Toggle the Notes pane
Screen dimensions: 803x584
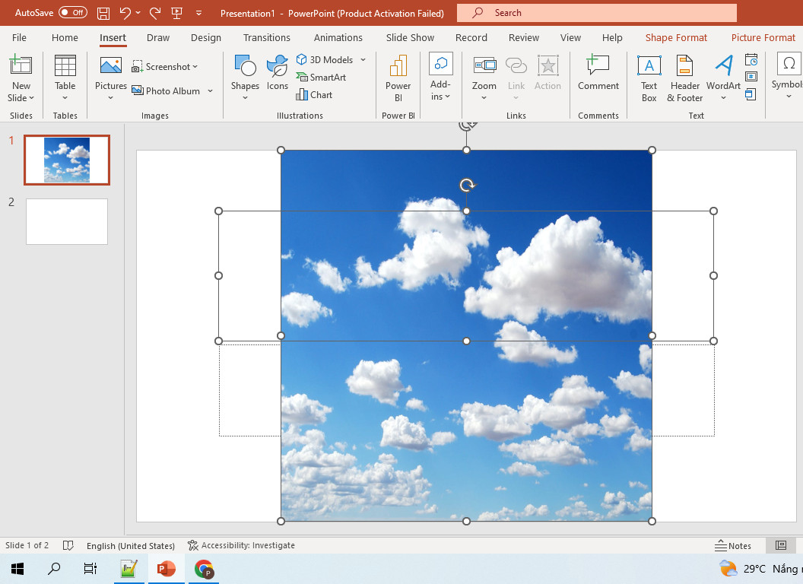click(733, 545)
